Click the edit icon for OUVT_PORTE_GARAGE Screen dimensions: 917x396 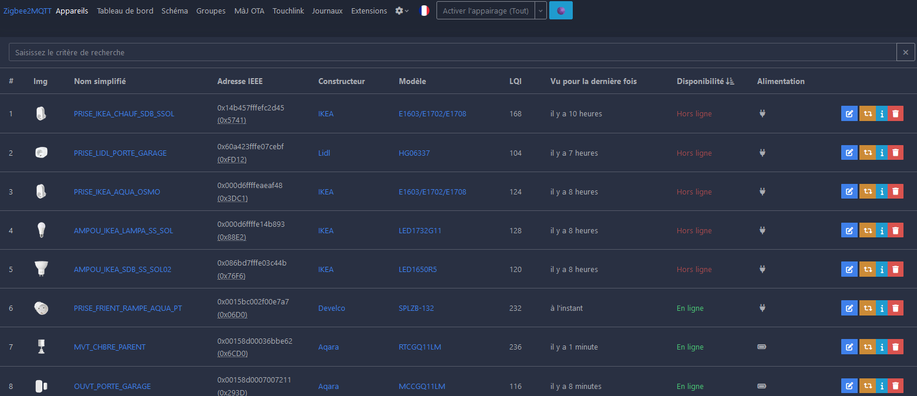[849, 386]
